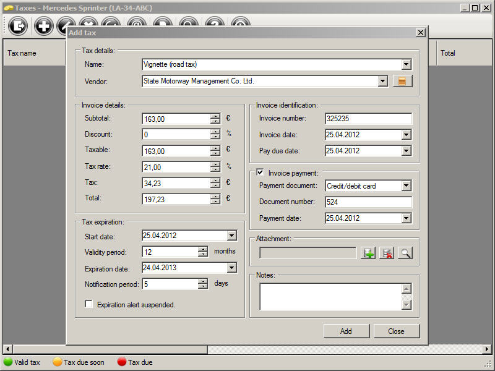Open the Pay due date dropdown
Screen dimensions: 495x371
(x=406, y=151)
